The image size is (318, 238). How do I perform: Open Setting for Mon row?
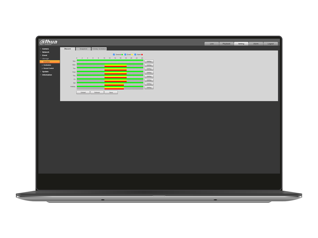[x=149, y=65]
